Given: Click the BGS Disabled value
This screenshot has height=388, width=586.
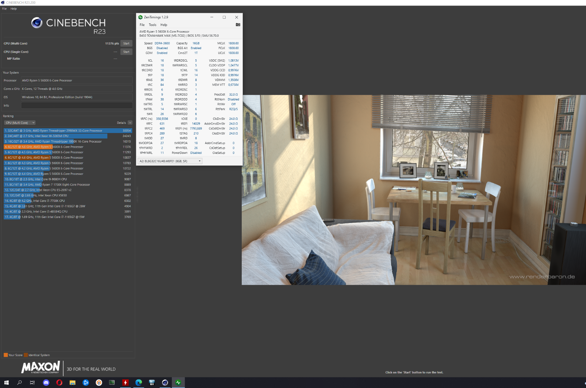Looking at the screenshot, I should point(162,48).
